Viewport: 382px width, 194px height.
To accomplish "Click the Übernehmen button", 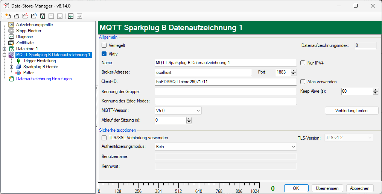I will pos(327,188).
